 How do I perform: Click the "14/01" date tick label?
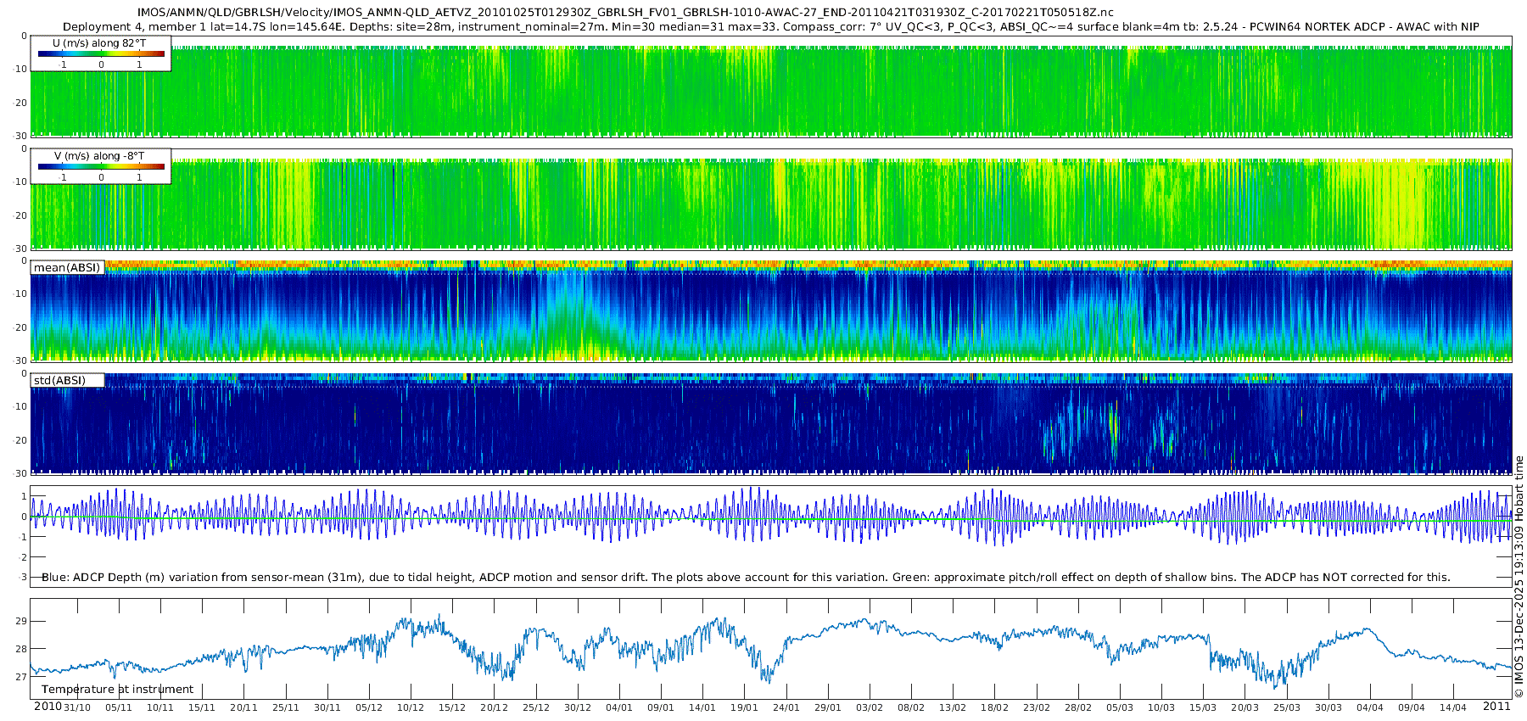pos(702,707)
